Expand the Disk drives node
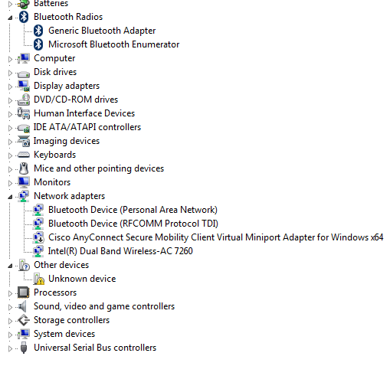 [10, 73]
